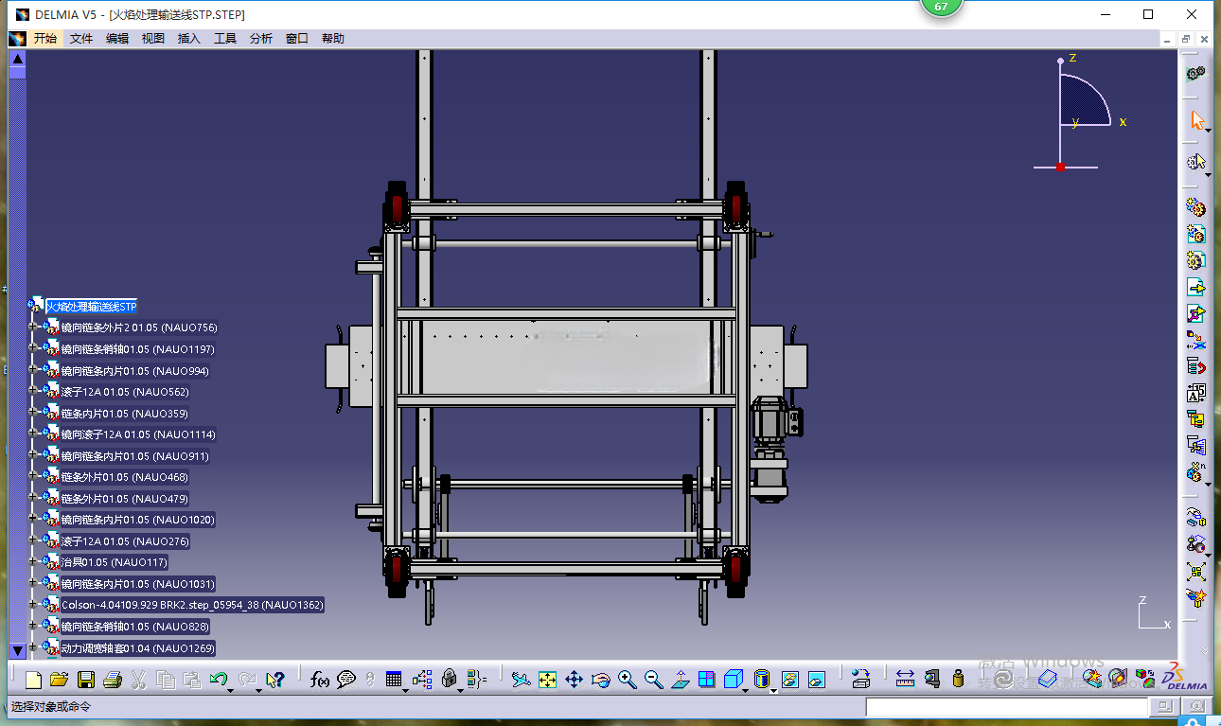Click the Fit All In icon
This screenshot has width=1221, height=726.
tap(547, 679)
